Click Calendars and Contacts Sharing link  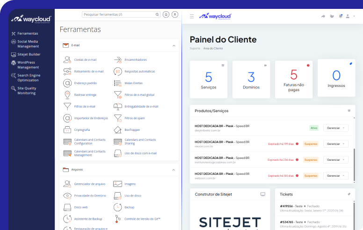pos(140,142)
